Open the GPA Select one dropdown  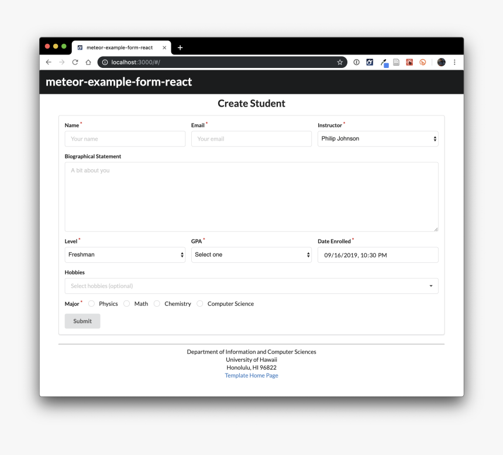[251, 255]
